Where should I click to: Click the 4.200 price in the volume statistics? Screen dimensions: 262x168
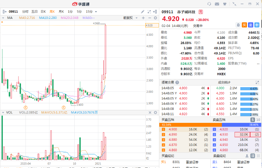coord(220,93)
